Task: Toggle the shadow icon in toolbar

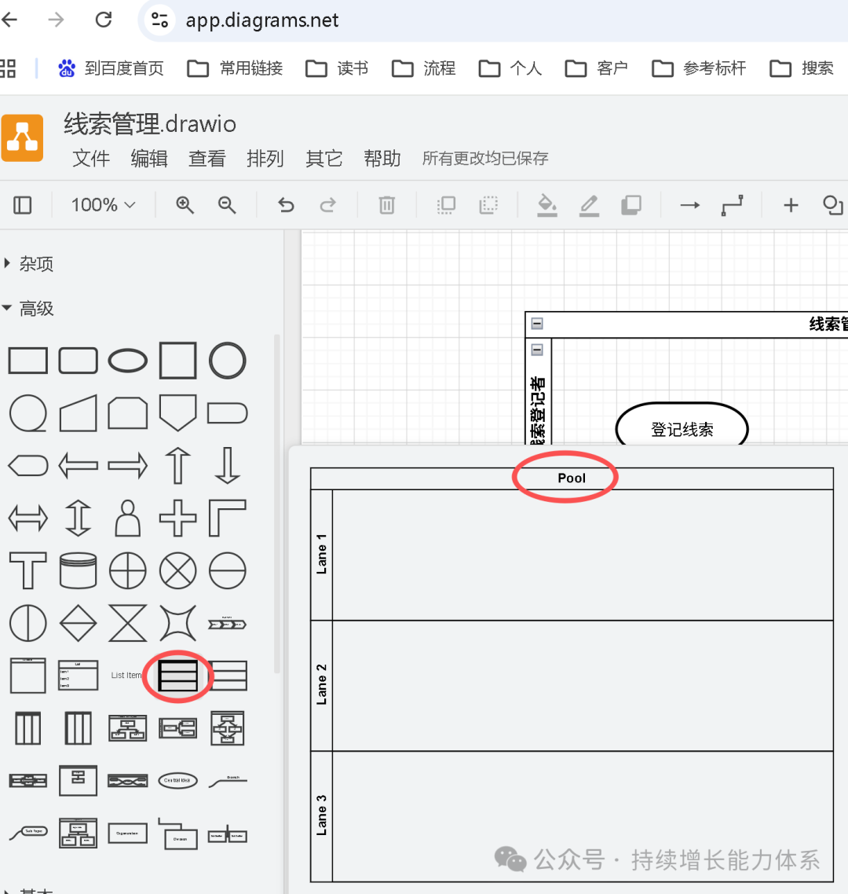Action: [x=631, y=205]
